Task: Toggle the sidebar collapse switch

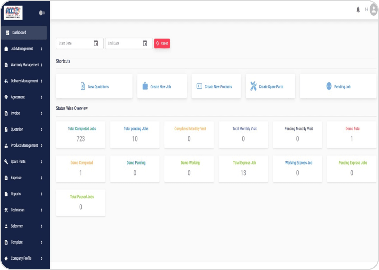Action: (42, 13)
